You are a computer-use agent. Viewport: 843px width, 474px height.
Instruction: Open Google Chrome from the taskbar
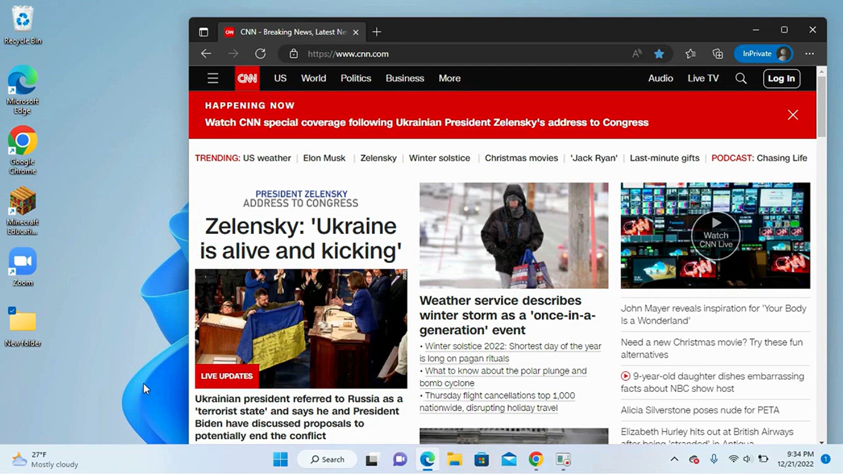pyautogui.click(x=536, y=460)
